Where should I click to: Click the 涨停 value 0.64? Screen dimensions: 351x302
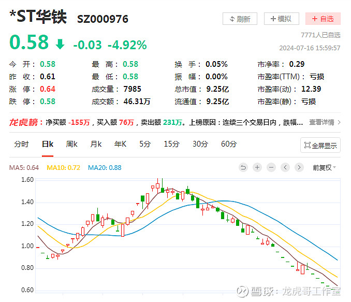pos(48,89)
